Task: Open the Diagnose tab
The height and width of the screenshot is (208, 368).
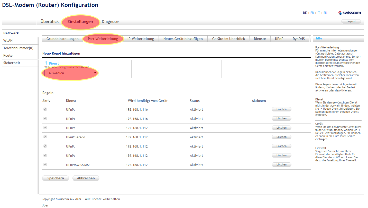Action: point(110,22)
